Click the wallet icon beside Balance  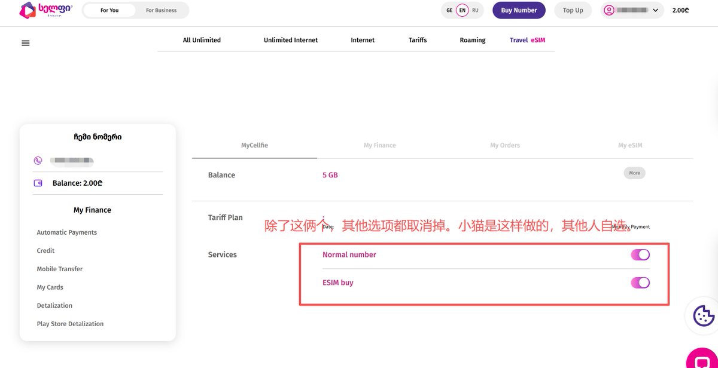(x=38, y=183)
